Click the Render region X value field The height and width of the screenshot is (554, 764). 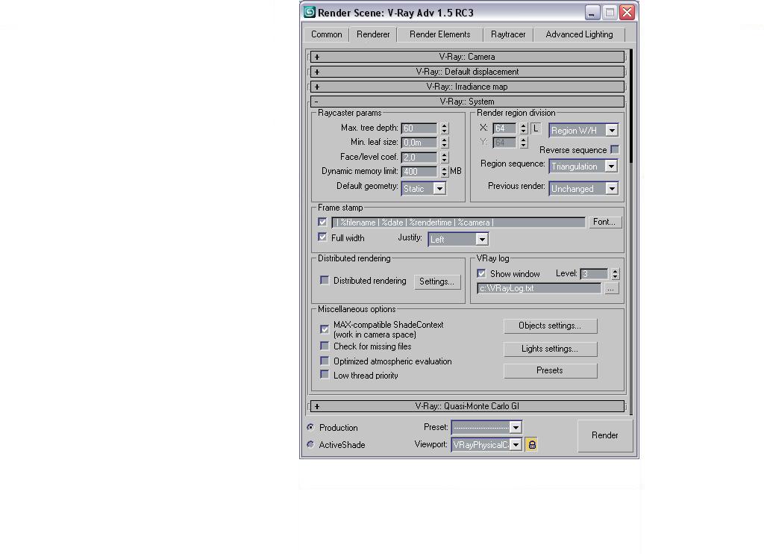pos(505,128)
